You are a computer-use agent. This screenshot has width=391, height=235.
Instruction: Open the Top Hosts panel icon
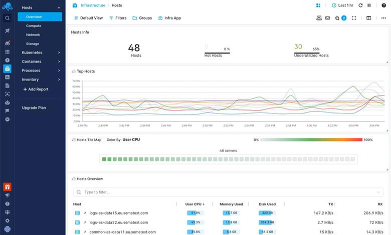point(74,71)
